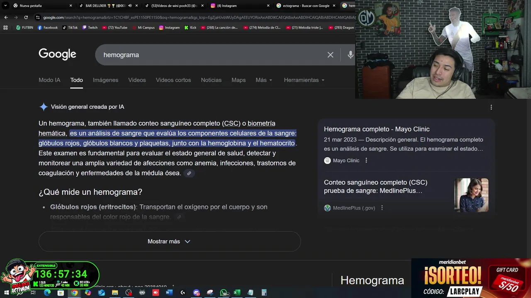The image size is (531, 298).
Task: Open the Kick bookmark
Action: click(190, 28)
